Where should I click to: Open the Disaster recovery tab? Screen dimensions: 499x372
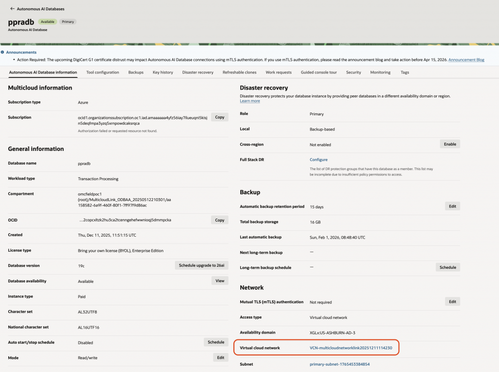tap(197, 72)
